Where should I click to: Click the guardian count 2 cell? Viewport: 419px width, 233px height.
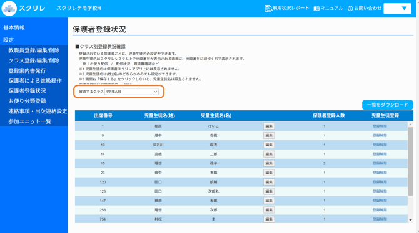click(x=325, y=163)
